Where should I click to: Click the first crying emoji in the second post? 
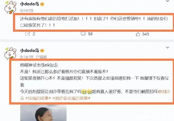click(84, 91)
